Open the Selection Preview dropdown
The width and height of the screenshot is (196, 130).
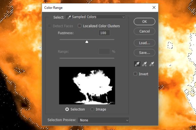click(103, 120)
